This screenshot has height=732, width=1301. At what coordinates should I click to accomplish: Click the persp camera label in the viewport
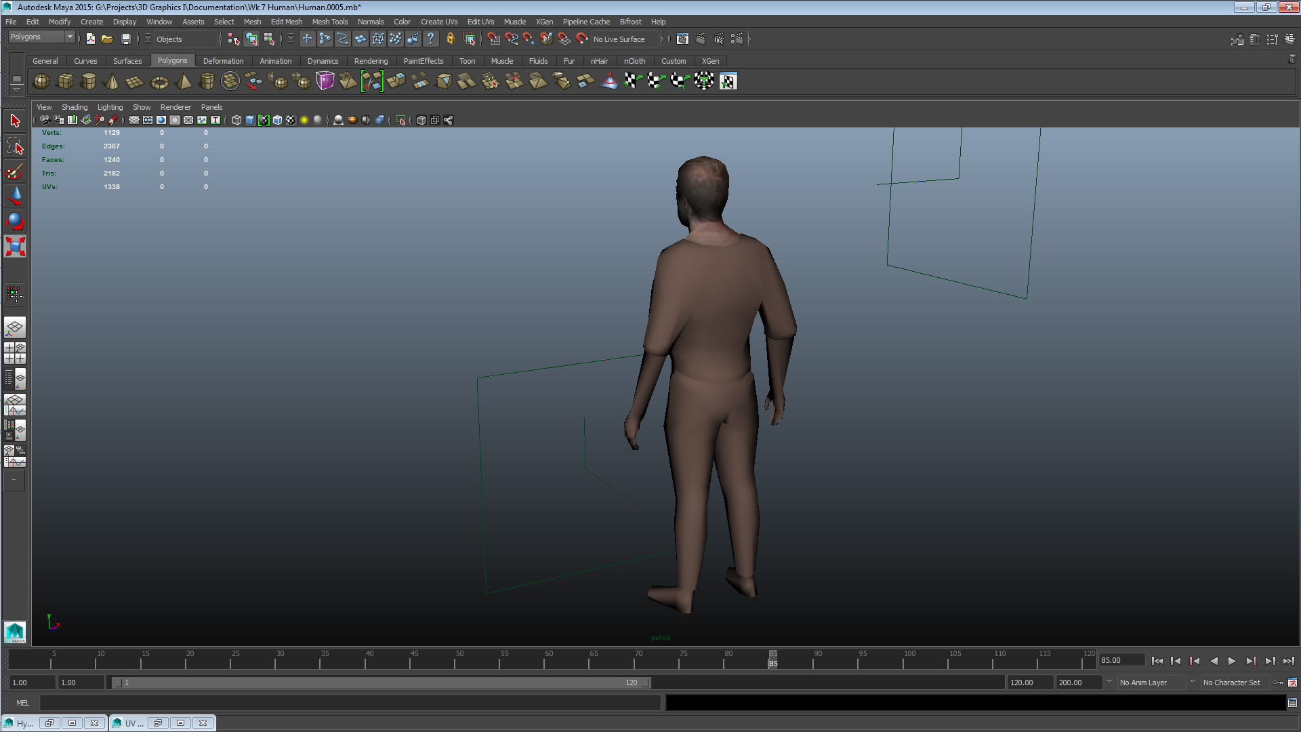coord(659,637)
